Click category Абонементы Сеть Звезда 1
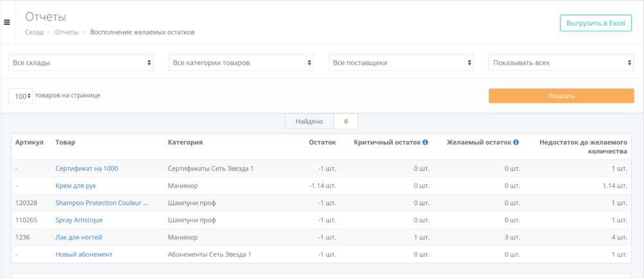 [209, 254]
